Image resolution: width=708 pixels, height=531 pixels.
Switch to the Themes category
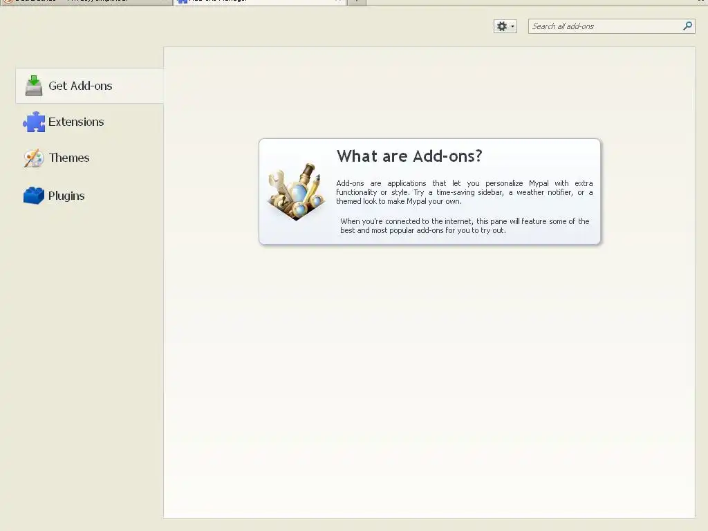coord(89,158)
